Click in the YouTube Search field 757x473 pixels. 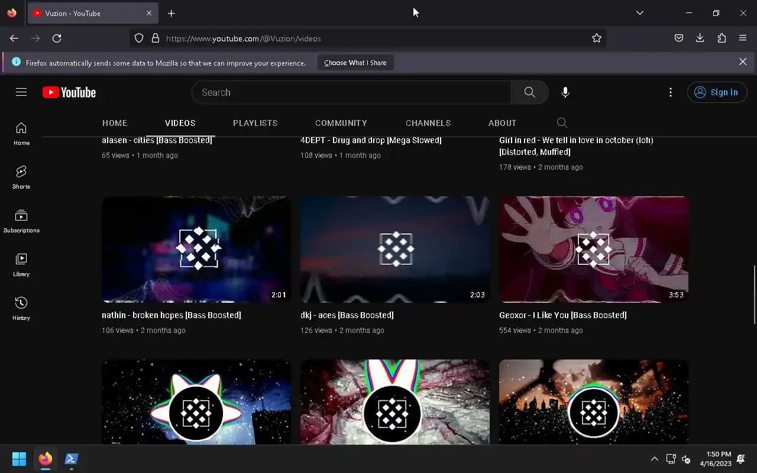tap(351, 92)
